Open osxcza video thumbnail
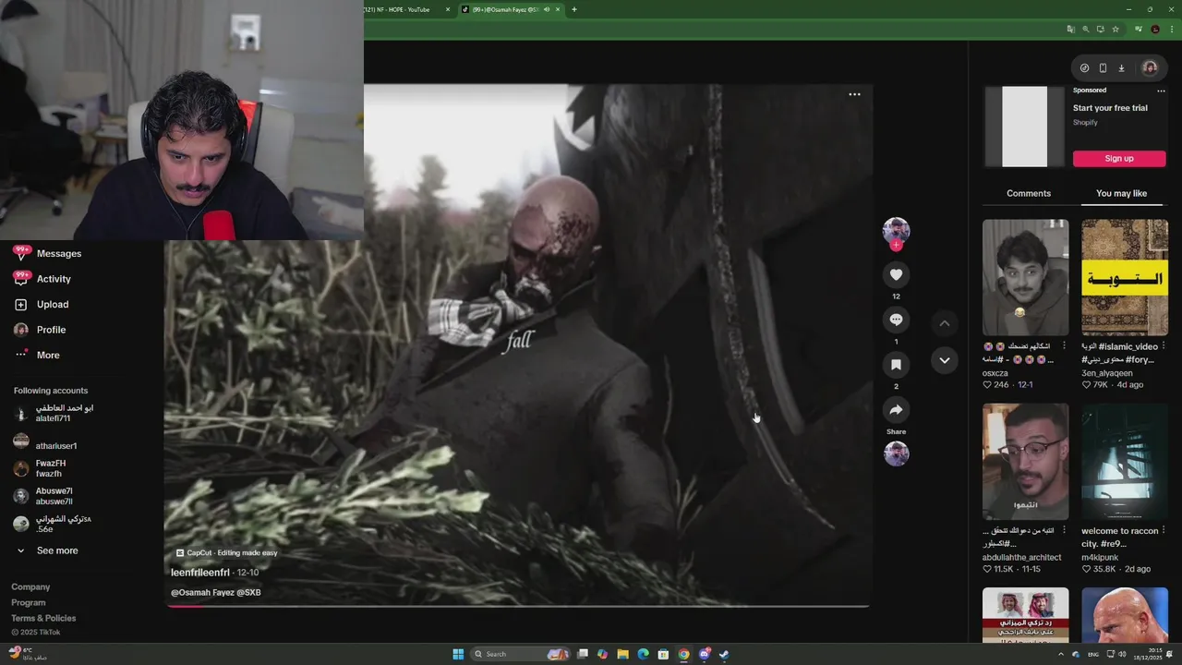 pyautogui.click(x=1025, y=277)
